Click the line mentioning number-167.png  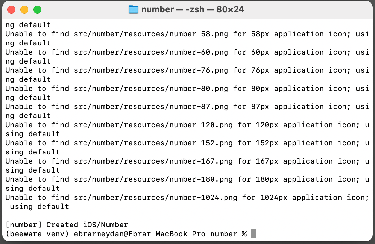187,161
